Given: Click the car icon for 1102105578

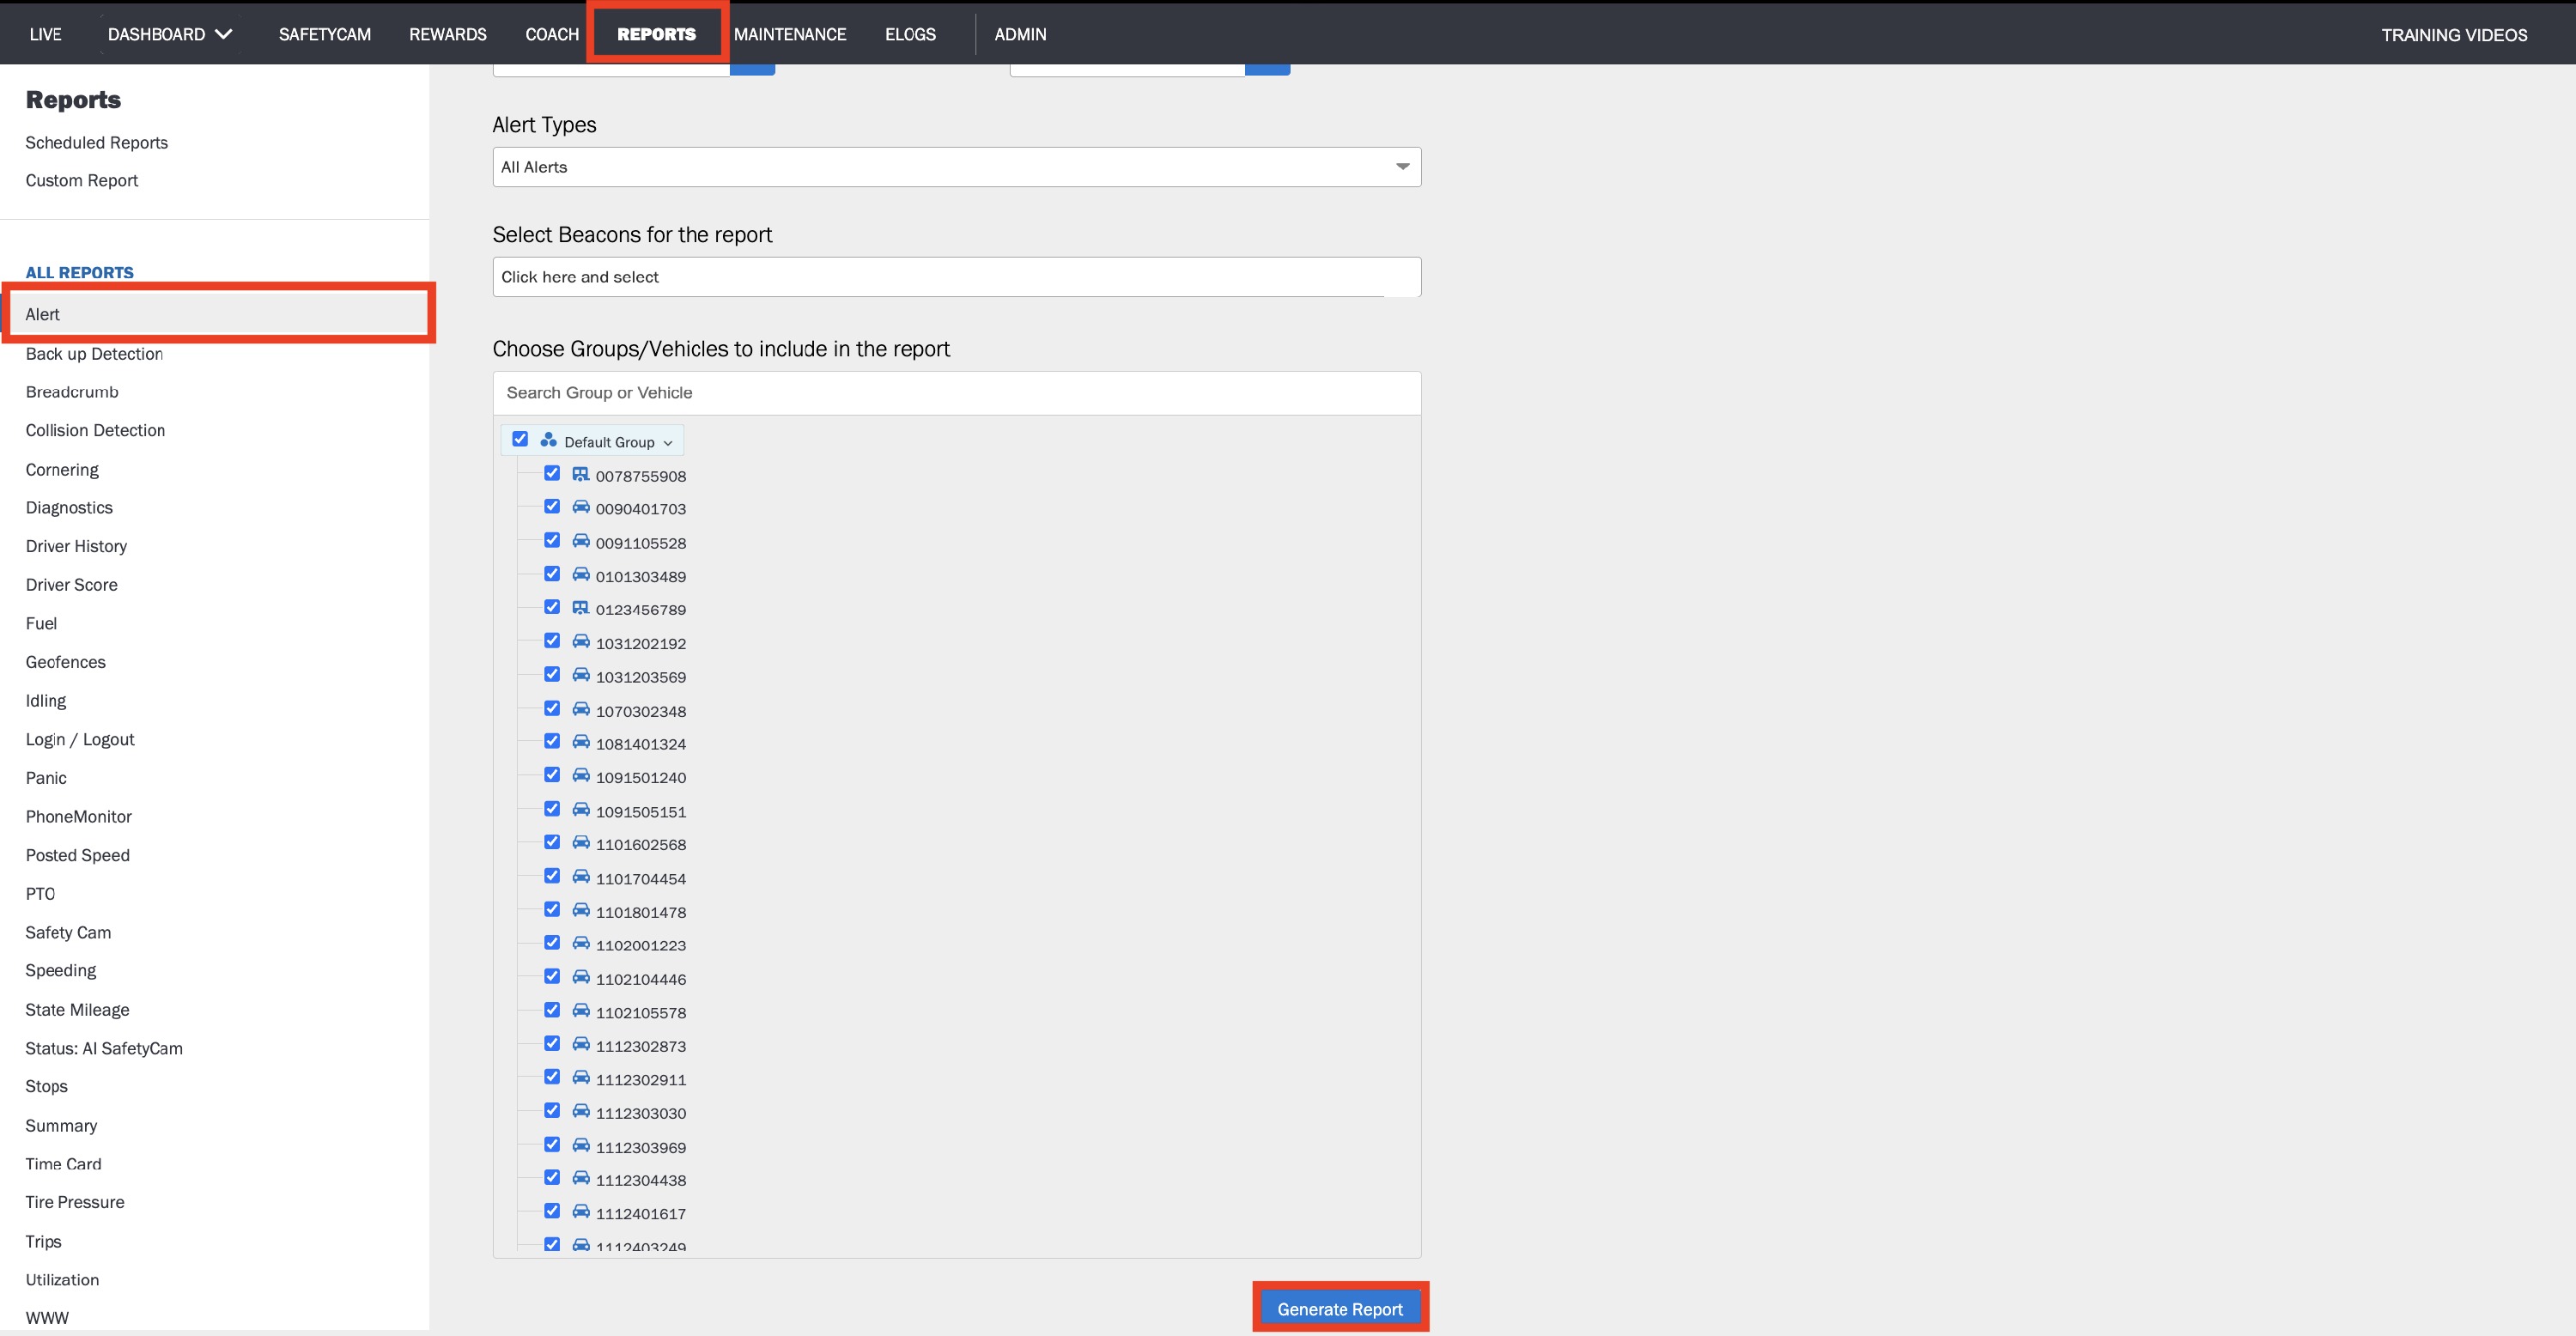Looking at the screenshot, I should click(x=580, y=1011).
